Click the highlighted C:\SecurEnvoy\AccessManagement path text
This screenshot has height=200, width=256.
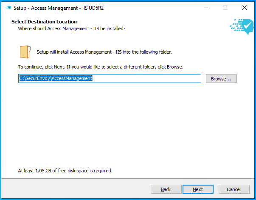click(x=56, y=79)
